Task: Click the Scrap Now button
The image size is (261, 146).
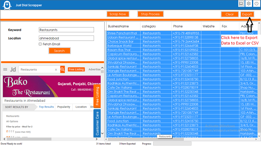Action: pyautogui.click(x=118, y=14)
